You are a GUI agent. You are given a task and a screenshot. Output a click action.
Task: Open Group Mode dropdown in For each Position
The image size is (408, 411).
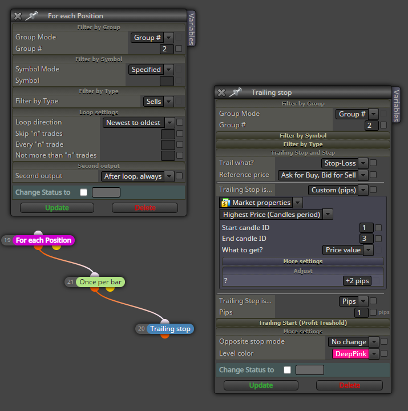(168, 38)
